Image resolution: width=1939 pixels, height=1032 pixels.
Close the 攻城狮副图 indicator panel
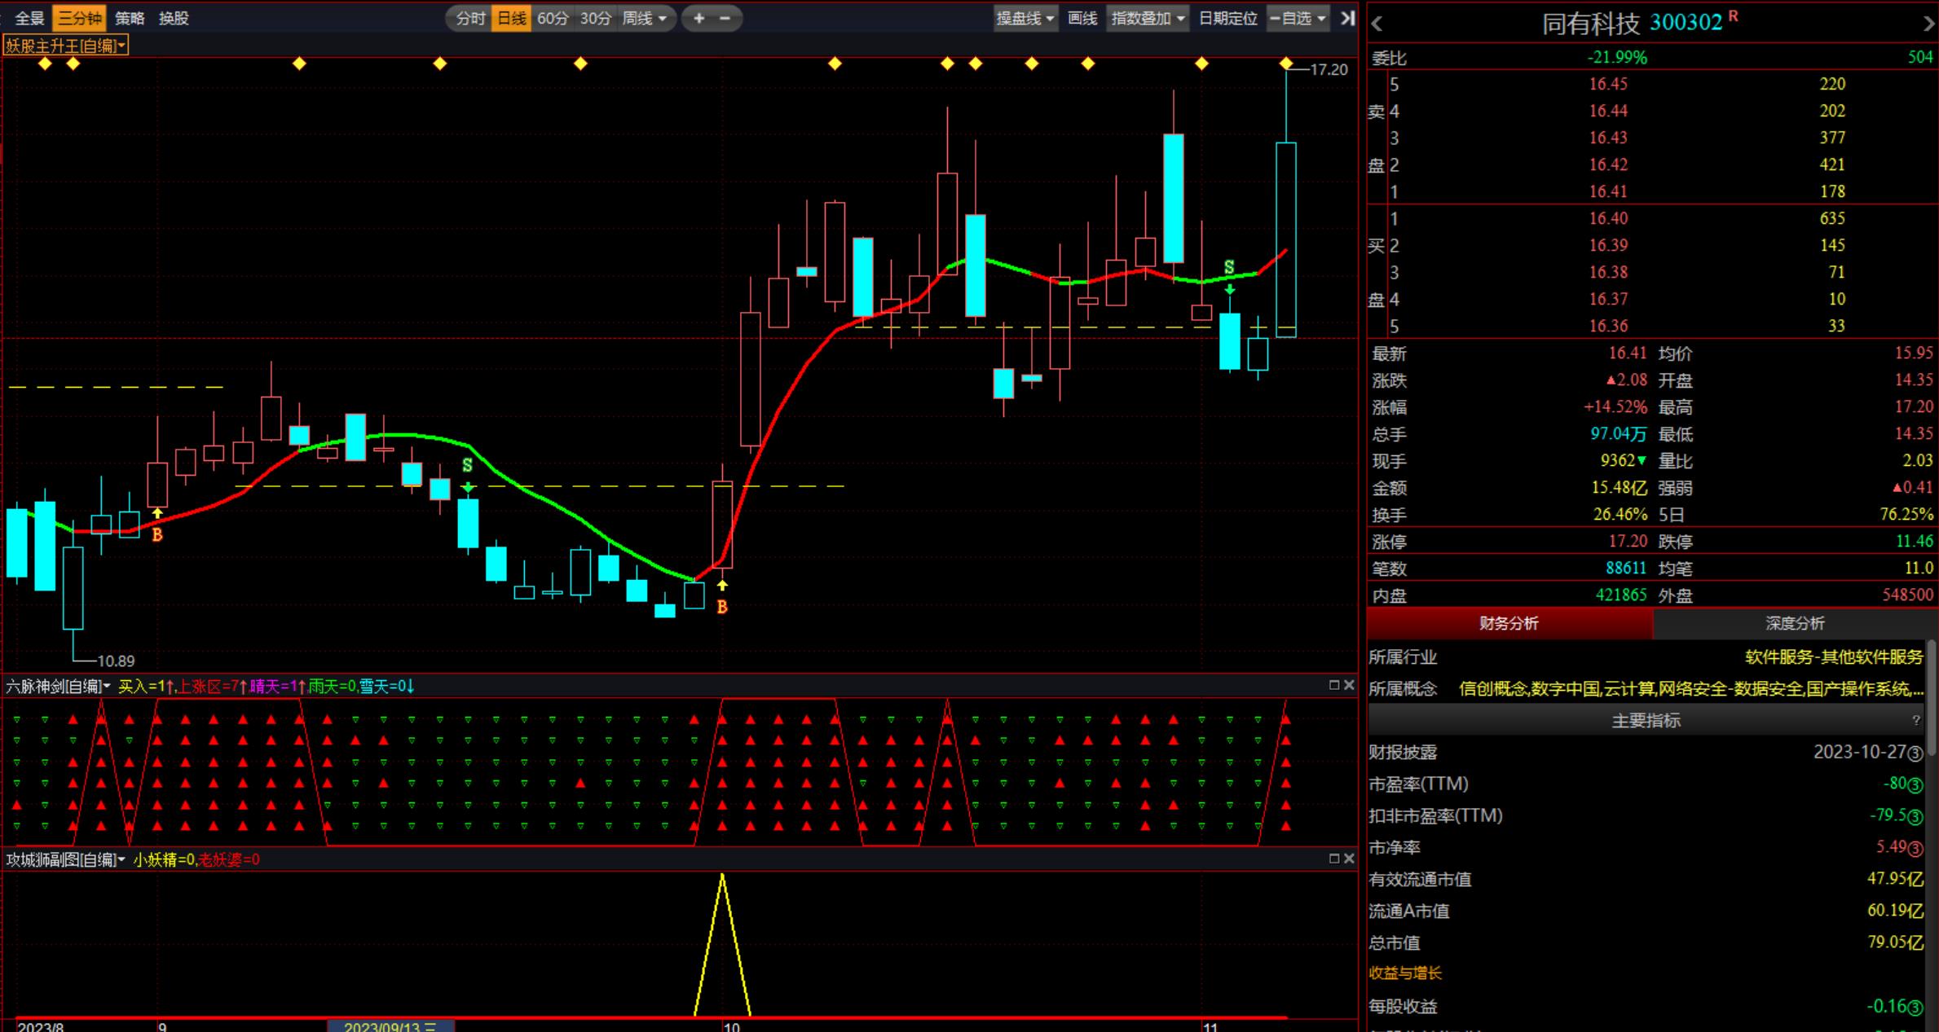[x=1349, y=859]
